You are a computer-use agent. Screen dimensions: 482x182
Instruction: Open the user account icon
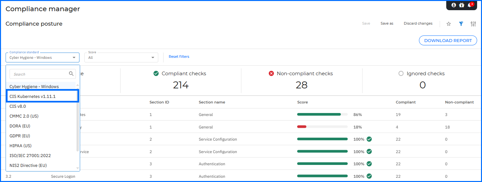tap(454, 5)
